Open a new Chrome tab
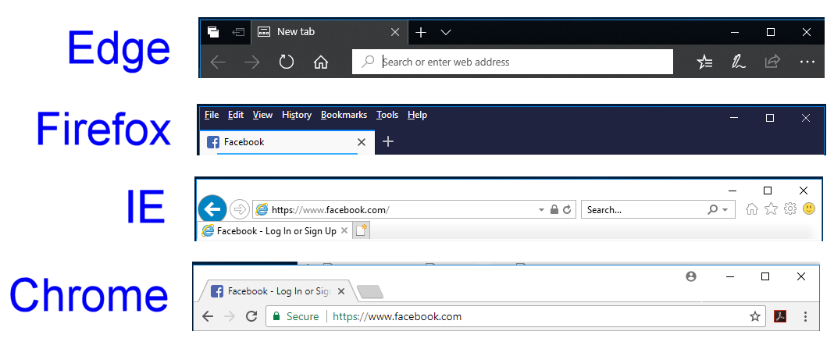834x342 pixels. click(369, 291)
